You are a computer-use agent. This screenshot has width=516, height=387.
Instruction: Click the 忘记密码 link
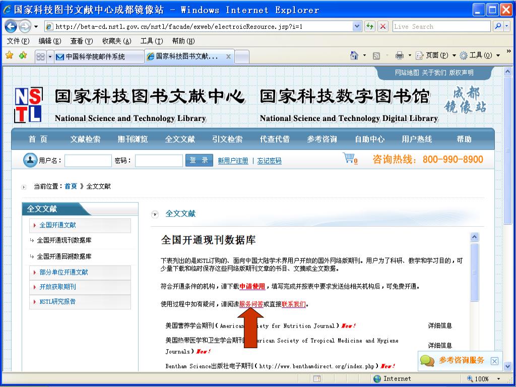click(269, 161)
